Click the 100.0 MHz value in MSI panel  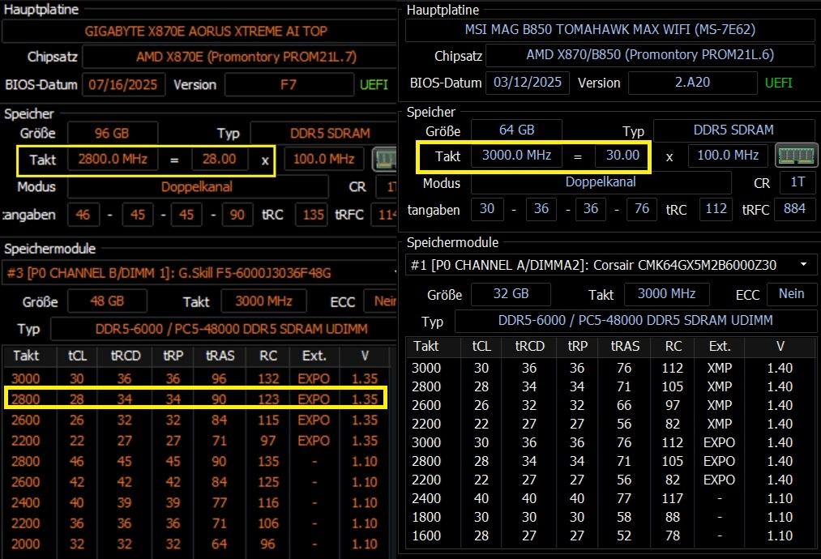(x=728, y=156)
